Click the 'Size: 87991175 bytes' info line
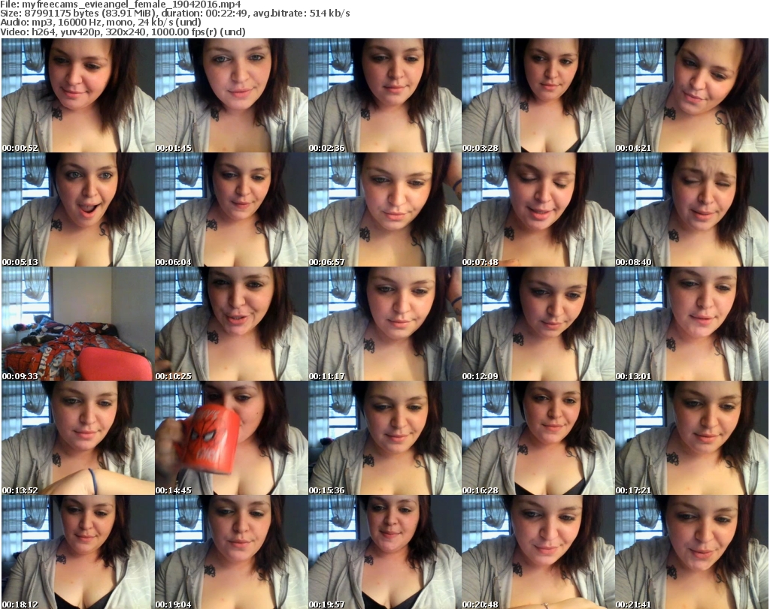 pos(174,14)
